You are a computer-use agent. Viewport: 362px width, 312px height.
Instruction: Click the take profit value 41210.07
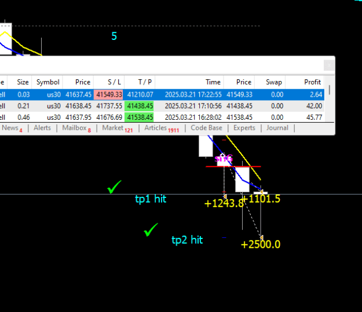pos(140,94)
